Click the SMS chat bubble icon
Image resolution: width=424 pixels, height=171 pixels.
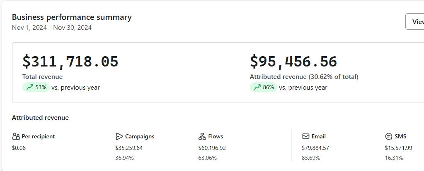[x=389, y=136]
